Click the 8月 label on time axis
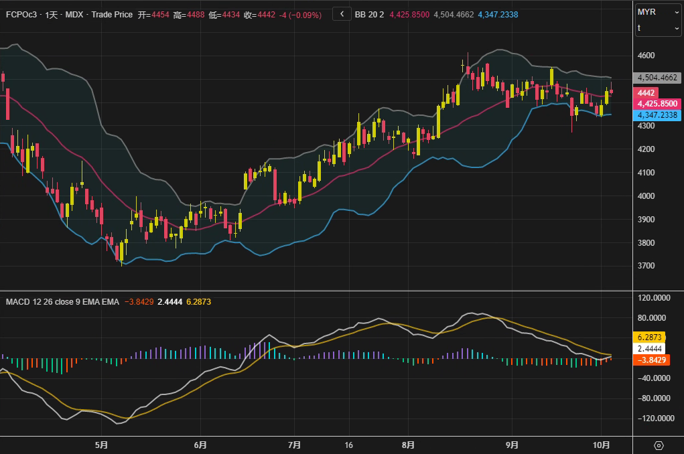Viewport: 684px width, 454px height. point(409,445)
